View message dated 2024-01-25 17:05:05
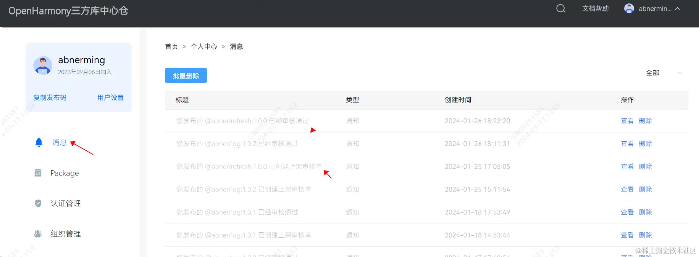This screenshot has width=699, height=257. 627,166
